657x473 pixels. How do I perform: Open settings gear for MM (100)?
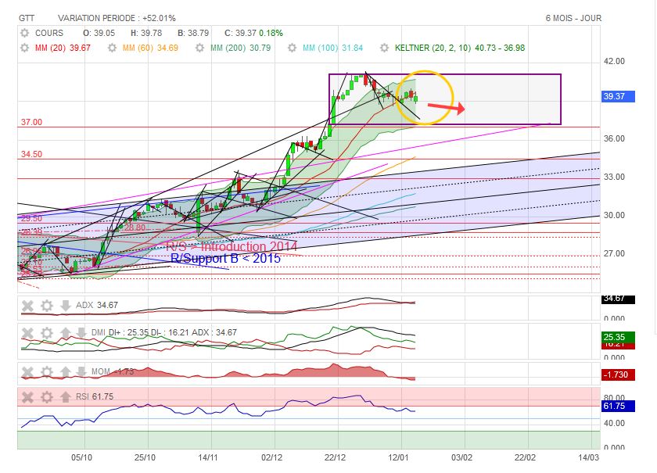click(x=292, y=48)
